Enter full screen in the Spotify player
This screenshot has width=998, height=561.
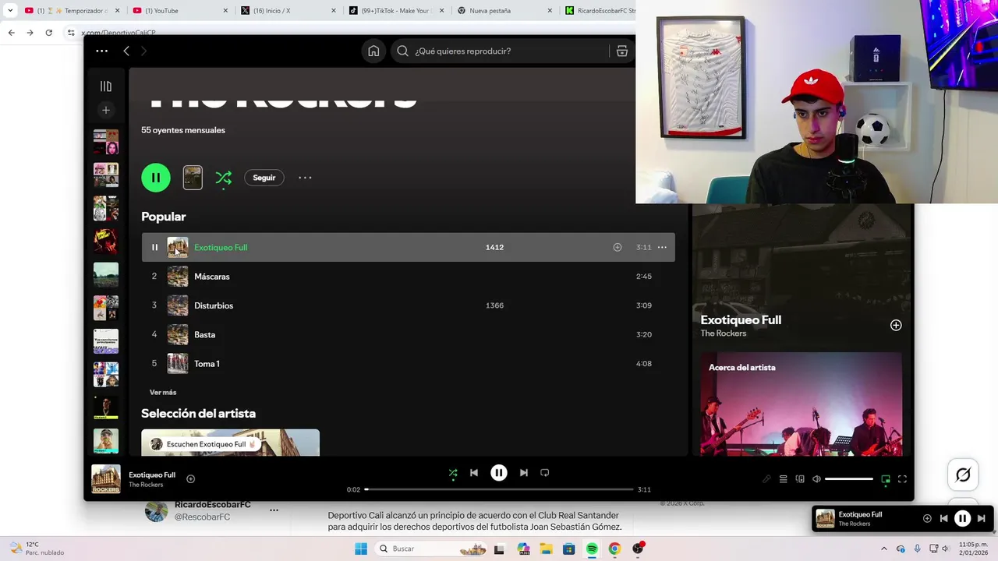(x=902, y=479)
